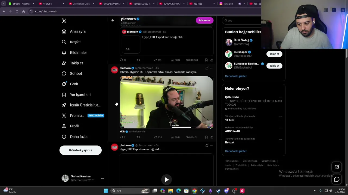The height and width of the screenshot is (195, 348).
Task: Open Anasayfa home page
Action: 74,31
